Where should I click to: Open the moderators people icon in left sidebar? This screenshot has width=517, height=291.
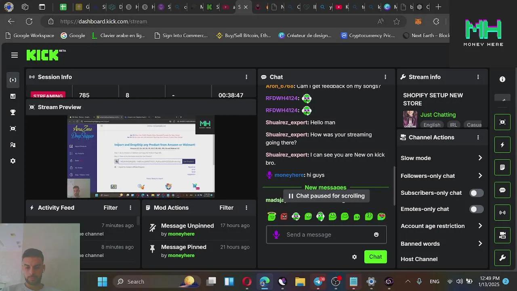[13, 145]
